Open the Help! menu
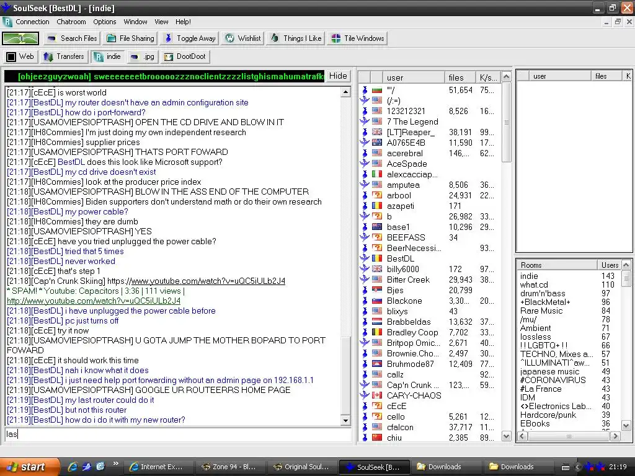635x476 pixels. [x=183, y=22]
